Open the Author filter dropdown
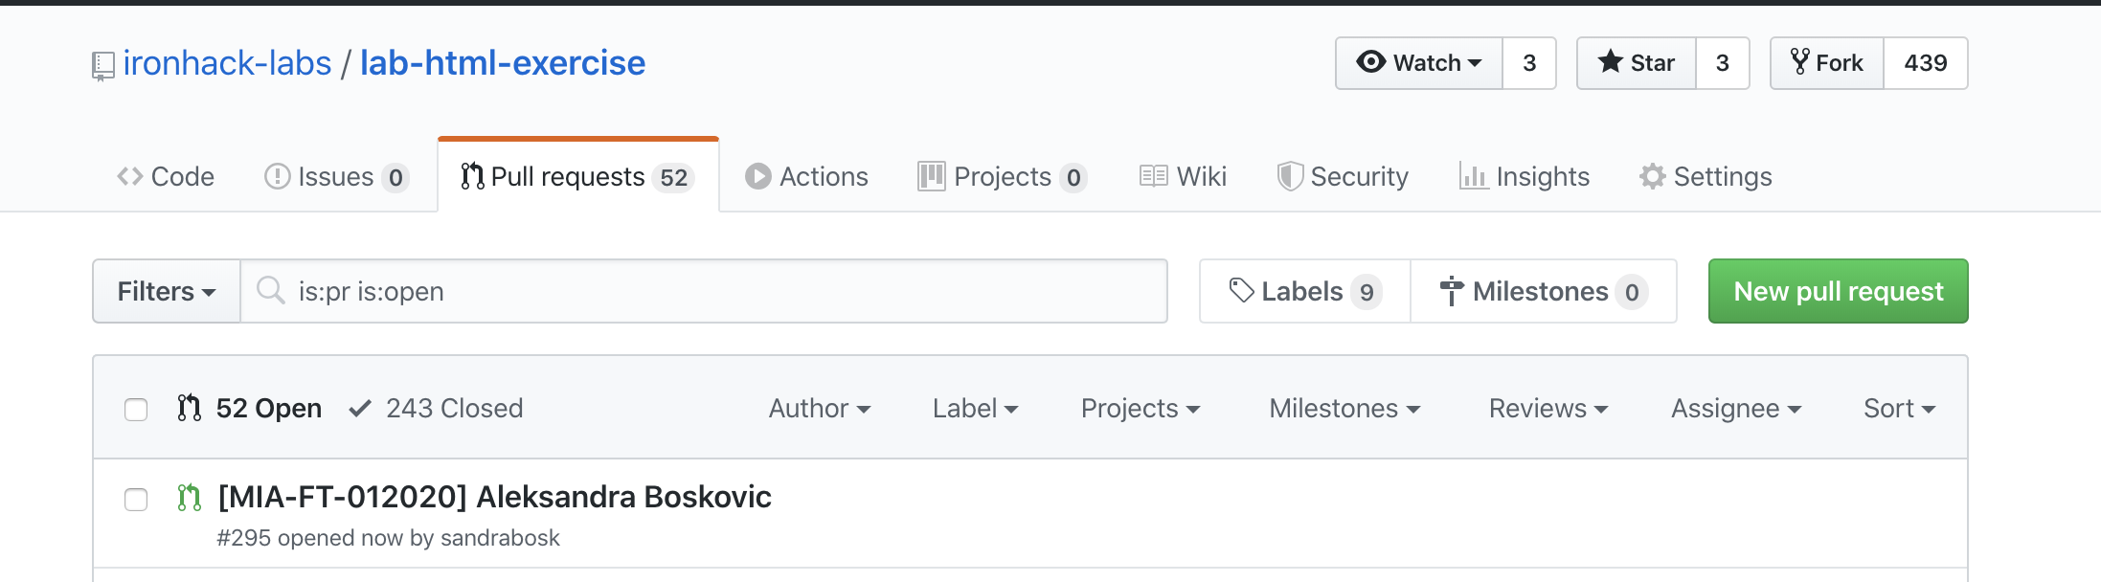 819,409
